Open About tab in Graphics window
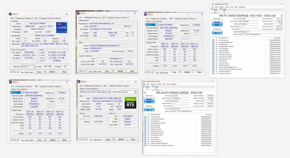The height and width of the screenshot is (158, 290). pos(126,86)
